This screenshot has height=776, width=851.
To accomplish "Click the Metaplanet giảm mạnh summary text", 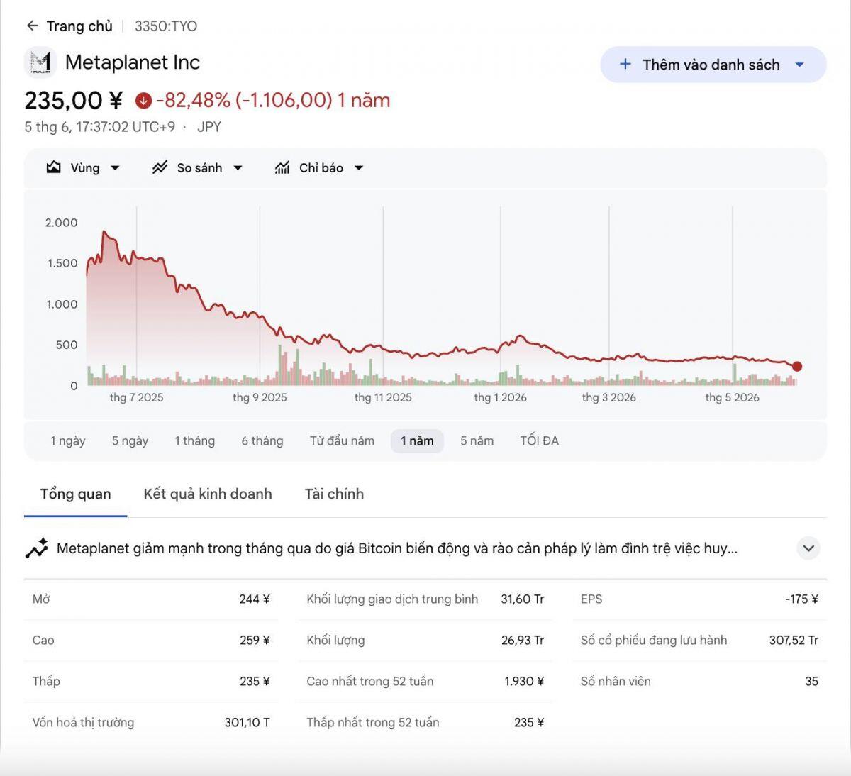I will (x=397, y=548).
